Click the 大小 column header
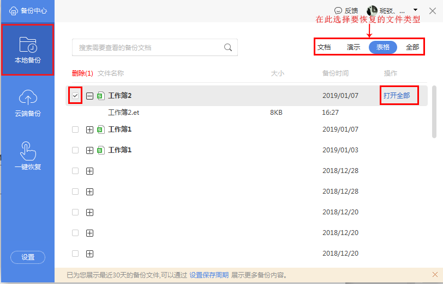443x284 pixels. point(278,73)
